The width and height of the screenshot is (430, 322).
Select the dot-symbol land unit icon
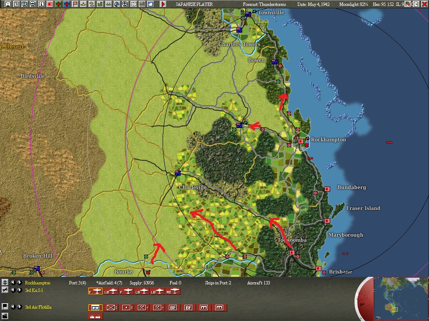[x=127, y=308]
